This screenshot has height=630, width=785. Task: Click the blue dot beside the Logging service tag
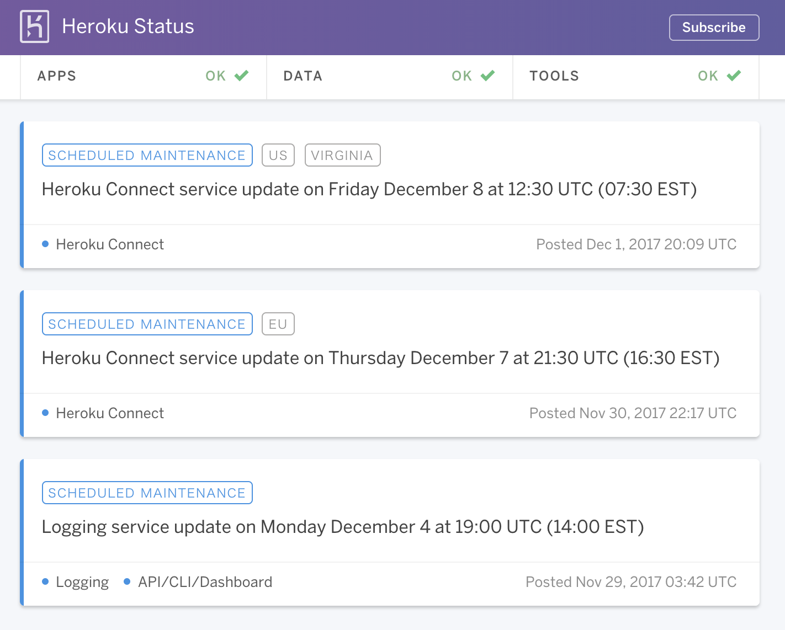coord(45,581)
